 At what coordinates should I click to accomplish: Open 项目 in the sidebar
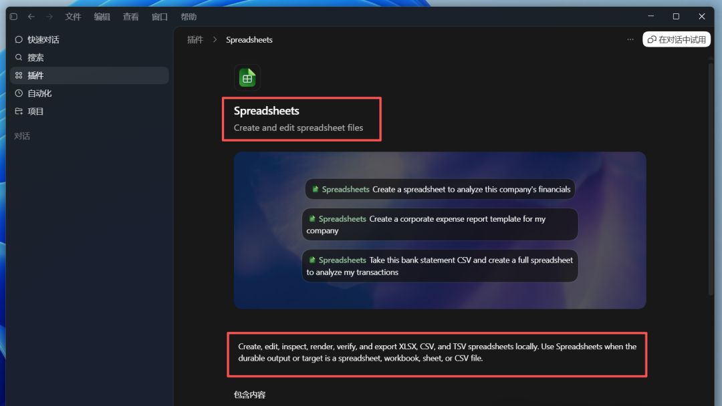[90, 112]
